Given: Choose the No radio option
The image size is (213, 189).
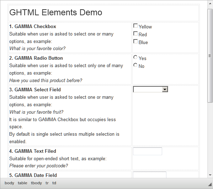Looking at the screenshot, I should pos(135,65).
